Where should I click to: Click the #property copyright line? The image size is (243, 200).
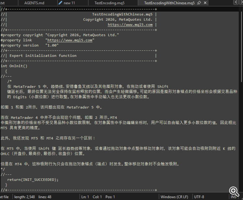(60, 35)
